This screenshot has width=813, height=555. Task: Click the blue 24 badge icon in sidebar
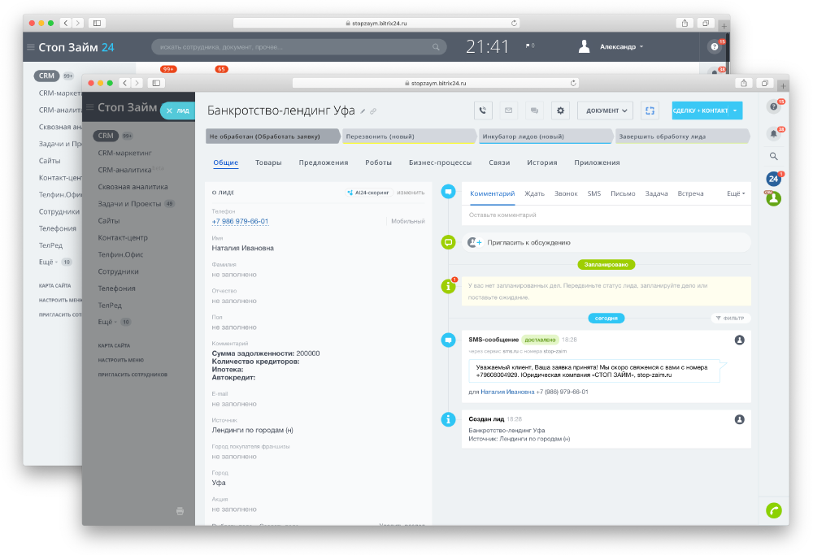774,179
